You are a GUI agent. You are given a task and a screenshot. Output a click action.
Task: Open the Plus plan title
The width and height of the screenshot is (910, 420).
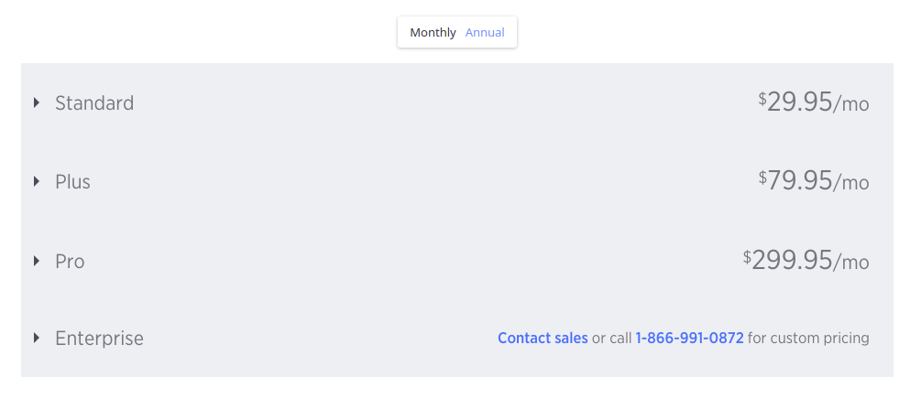pyautogui.click(x=72, y=181)
